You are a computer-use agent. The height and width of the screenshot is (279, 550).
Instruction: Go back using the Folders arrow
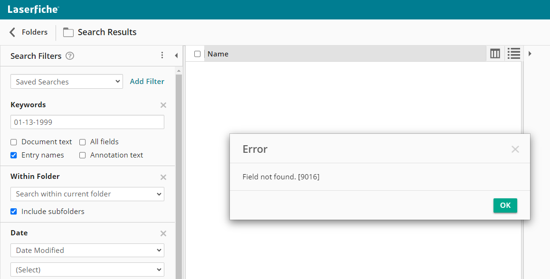click(12, 32)
